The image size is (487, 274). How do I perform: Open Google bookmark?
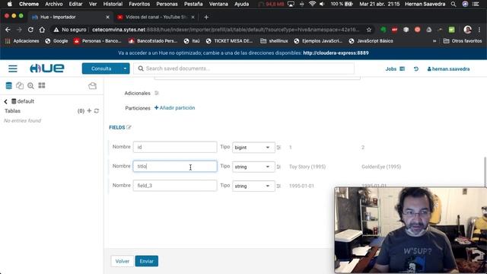click(56, 41)
